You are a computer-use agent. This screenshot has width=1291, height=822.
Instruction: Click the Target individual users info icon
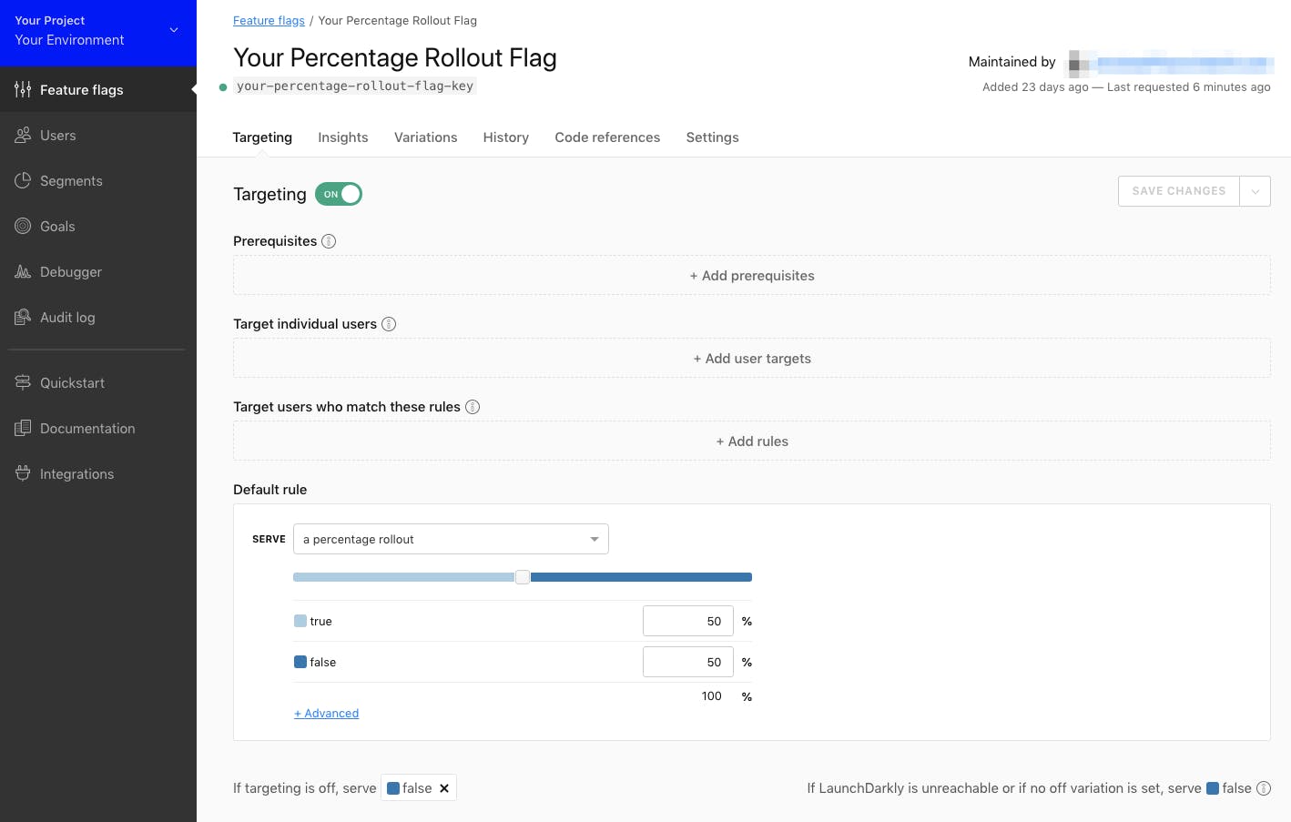click(389, 324)
